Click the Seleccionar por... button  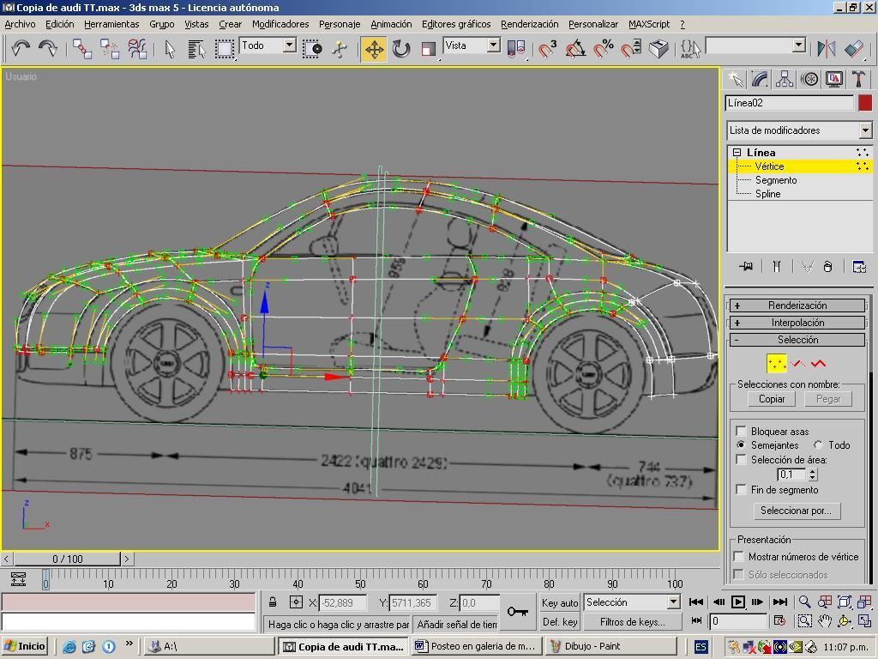(797, 511)
